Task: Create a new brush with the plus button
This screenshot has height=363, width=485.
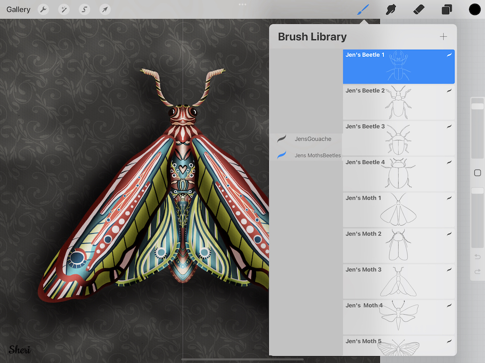Action: (443, 36)
